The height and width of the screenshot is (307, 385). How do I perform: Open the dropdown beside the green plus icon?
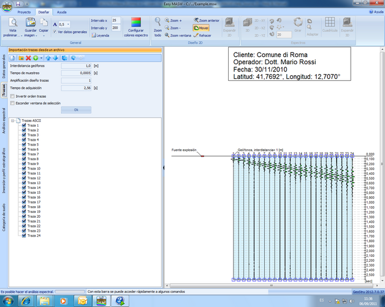coord(41,58)
